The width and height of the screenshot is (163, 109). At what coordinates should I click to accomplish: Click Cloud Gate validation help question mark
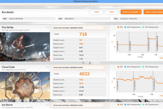coord(104,67)
